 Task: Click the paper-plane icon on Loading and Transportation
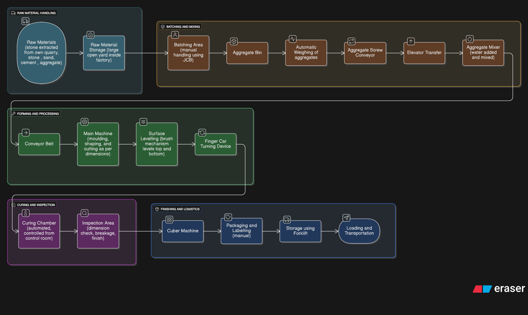346,218
